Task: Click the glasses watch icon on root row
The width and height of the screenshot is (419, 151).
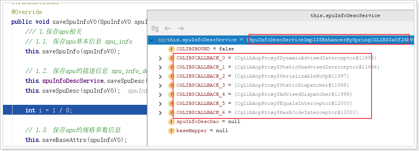Action: coord(162,40)
